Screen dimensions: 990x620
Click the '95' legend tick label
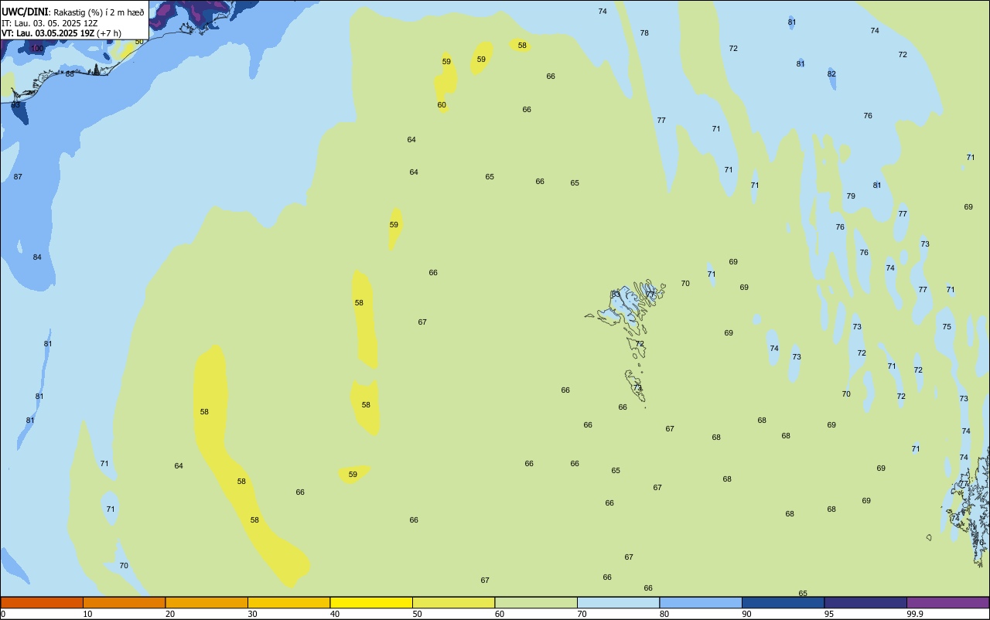pyautogui.click(x=829, y=614)
